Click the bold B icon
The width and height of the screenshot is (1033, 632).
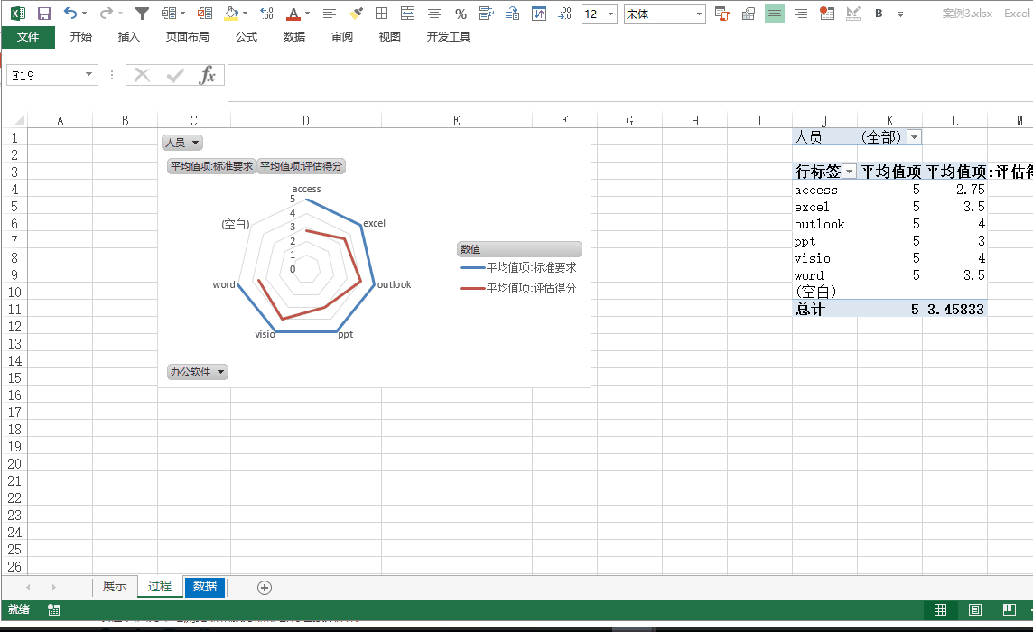[879, 14]
